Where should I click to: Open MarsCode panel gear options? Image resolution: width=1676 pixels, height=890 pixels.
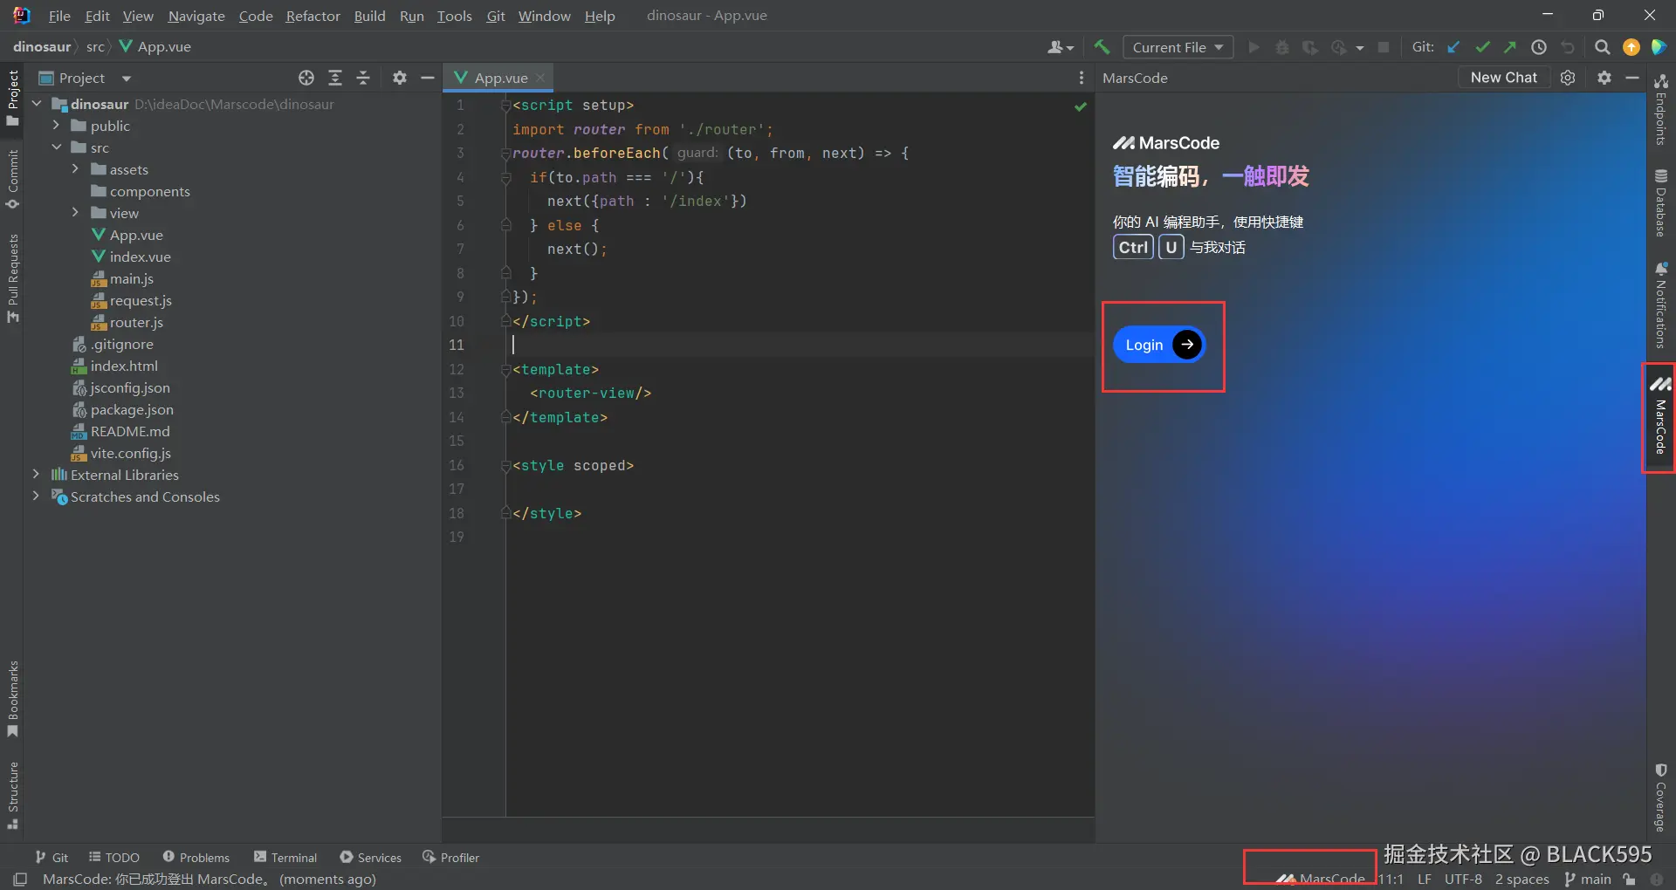[1604, 78]
